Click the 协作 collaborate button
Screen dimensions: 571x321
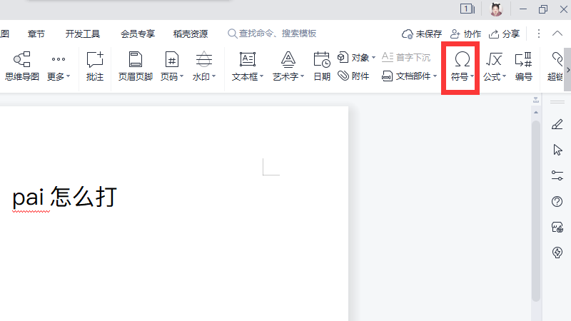465,34
